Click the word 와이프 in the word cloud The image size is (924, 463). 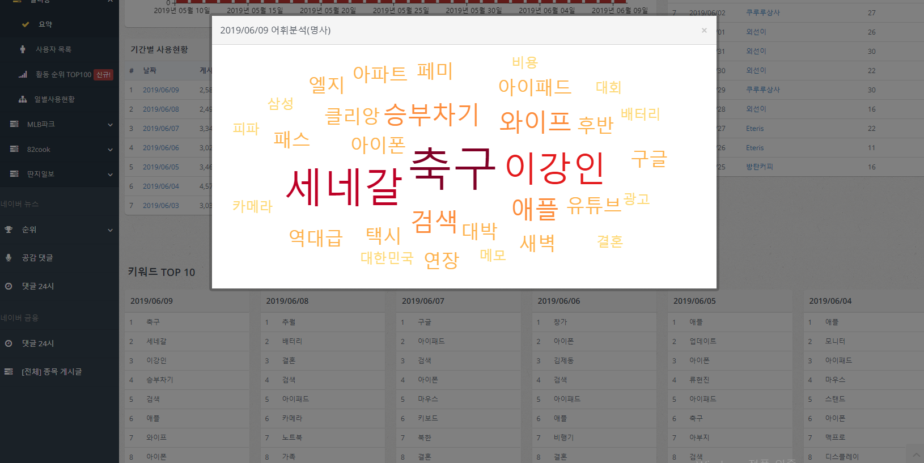(535, 122)
